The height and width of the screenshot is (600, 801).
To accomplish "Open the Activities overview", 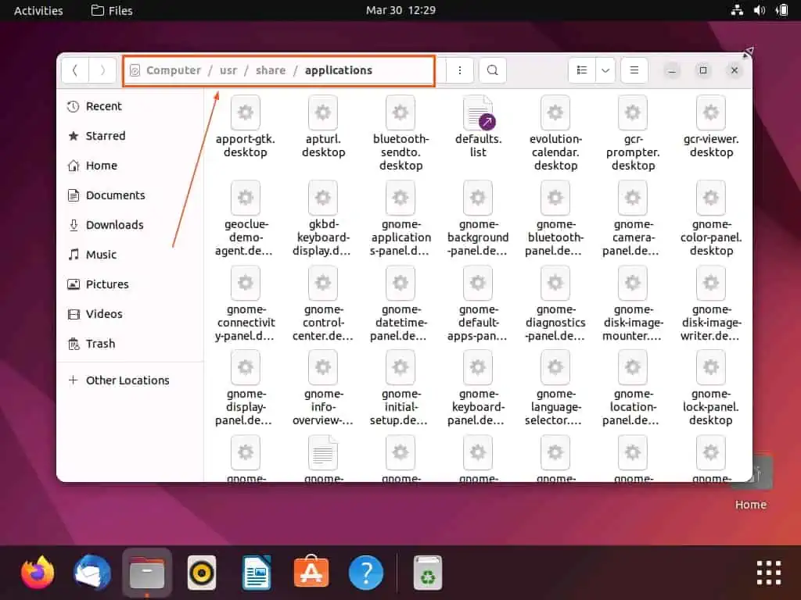I will 38,10.
